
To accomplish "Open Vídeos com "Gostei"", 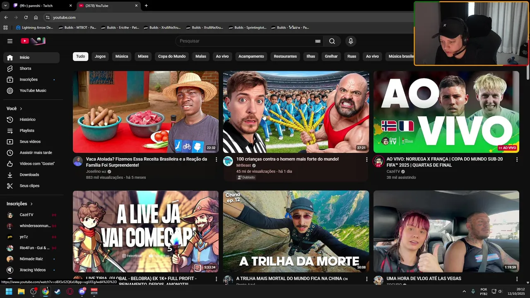I will (31, 163).
